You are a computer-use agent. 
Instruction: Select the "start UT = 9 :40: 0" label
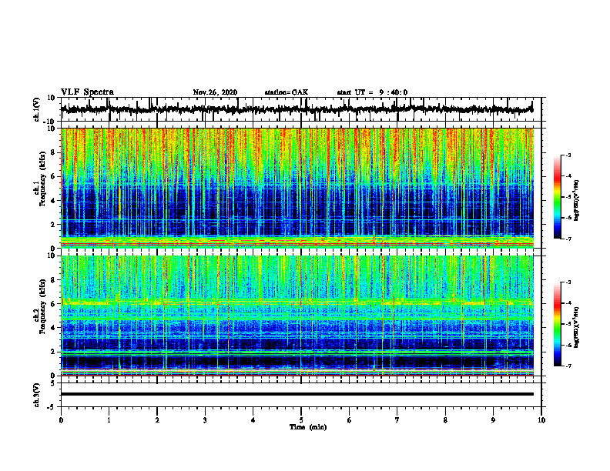(372, 92)
